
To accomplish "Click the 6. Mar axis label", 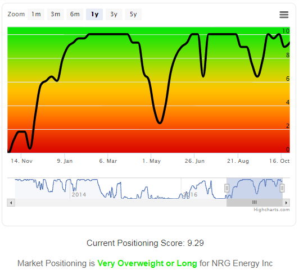I will [x=108, y=161].
